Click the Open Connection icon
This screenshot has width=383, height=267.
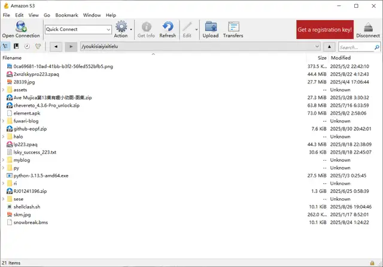(20, 29)
